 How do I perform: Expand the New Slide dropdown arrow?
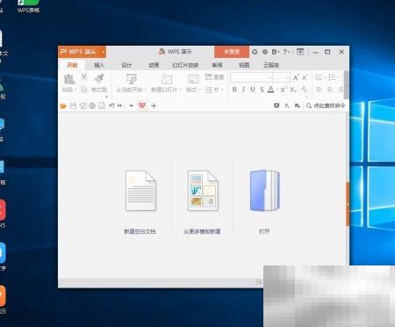pyautogui.click(x=180, y=90)
